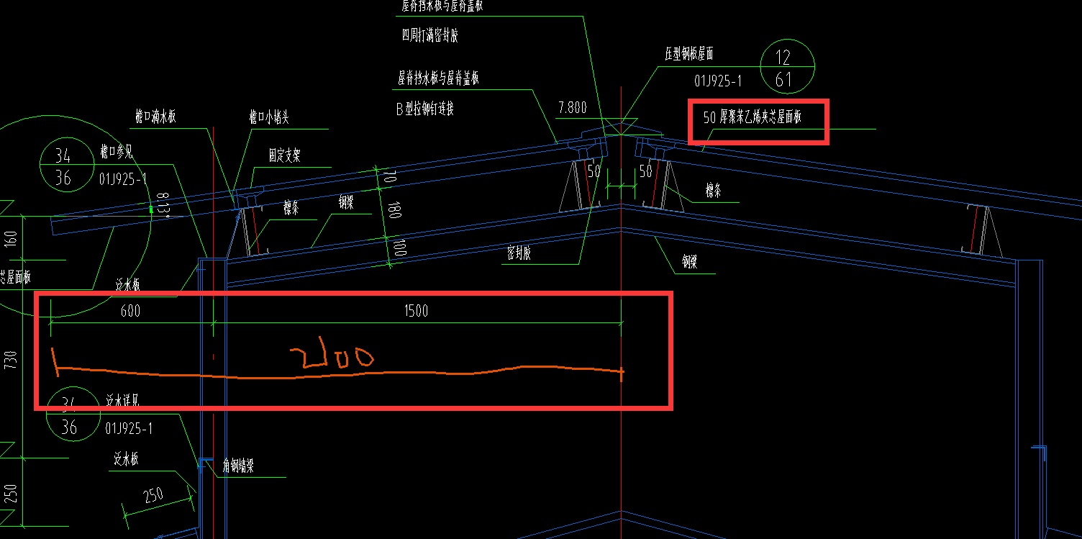This screenshot has height=539, width=1082.
Task: Select 屋脊挡水板与屋脊盖板 above B型拉铆钉连接
Action: click(439, 78)
